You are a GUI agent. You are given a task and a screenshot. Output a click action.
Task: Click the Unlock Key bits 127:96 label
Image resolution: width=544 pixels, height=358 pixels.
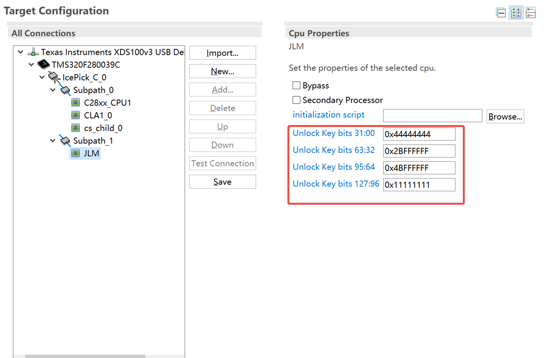pos(336,184)
